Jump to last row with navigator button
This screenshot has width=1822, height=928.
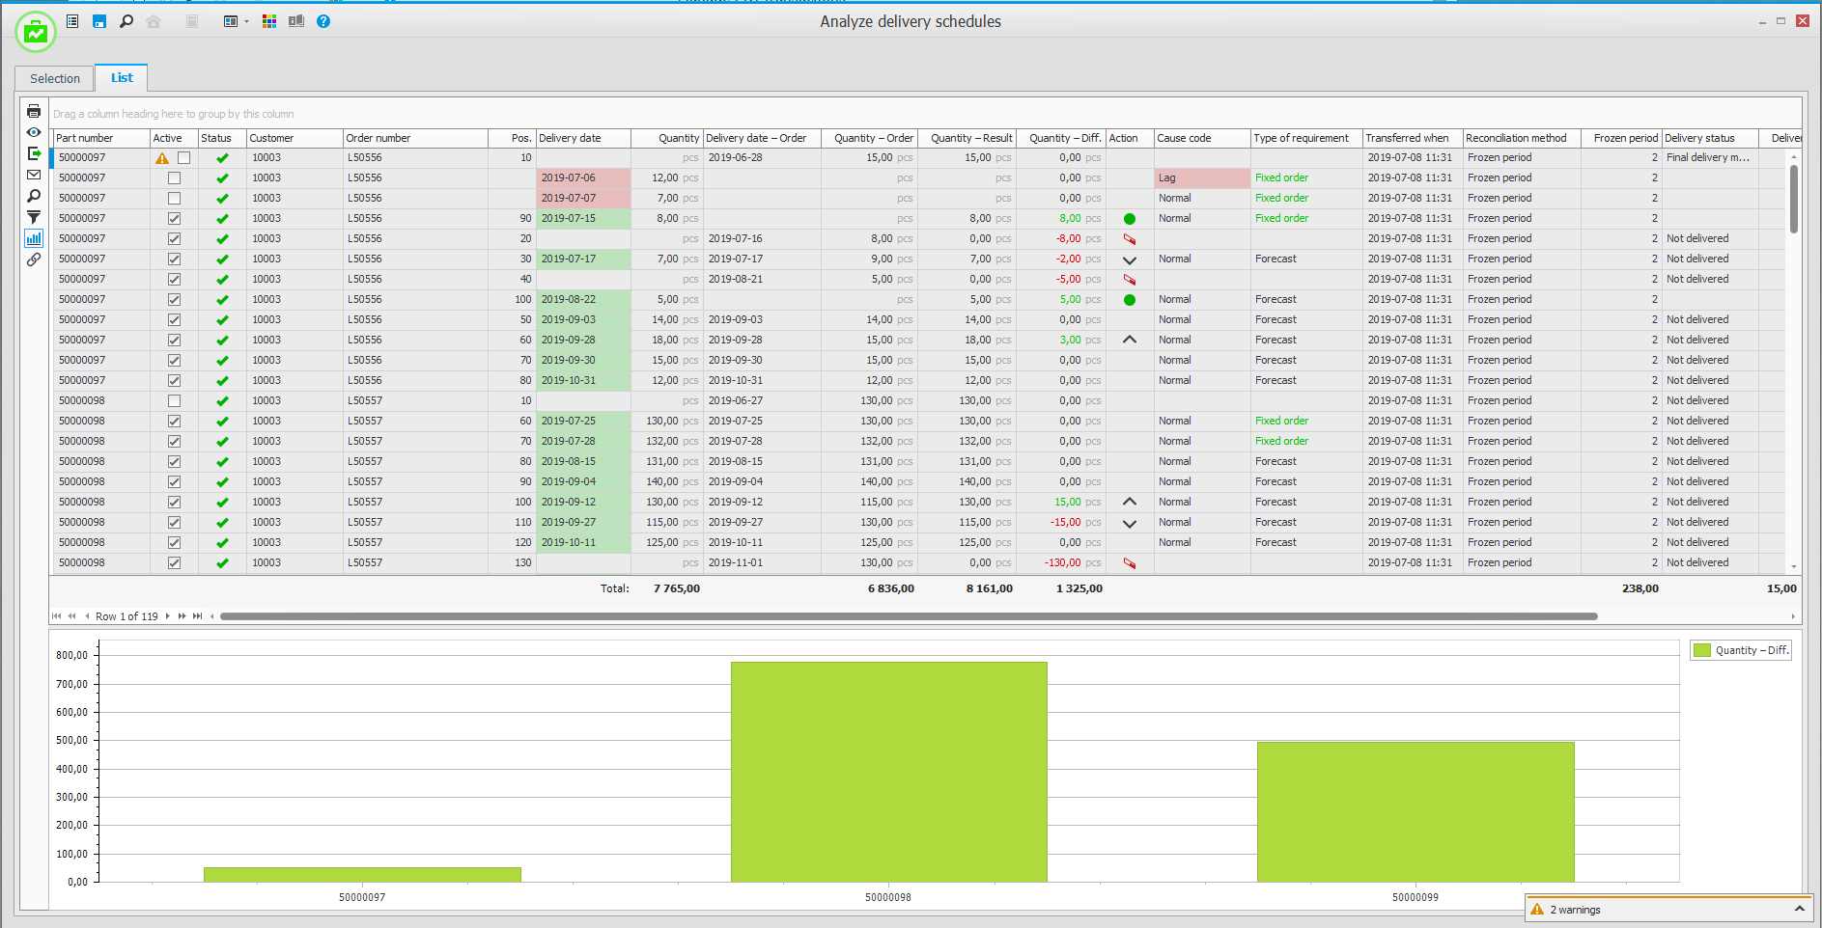point(198,616)
